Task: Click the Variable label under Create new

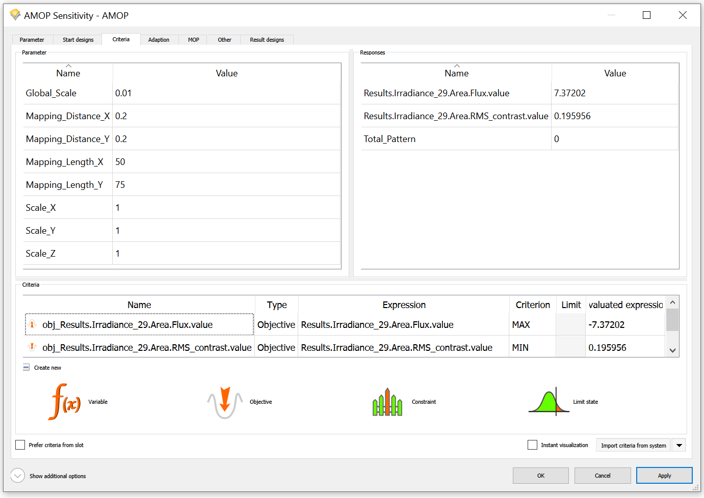Action: 98,402
